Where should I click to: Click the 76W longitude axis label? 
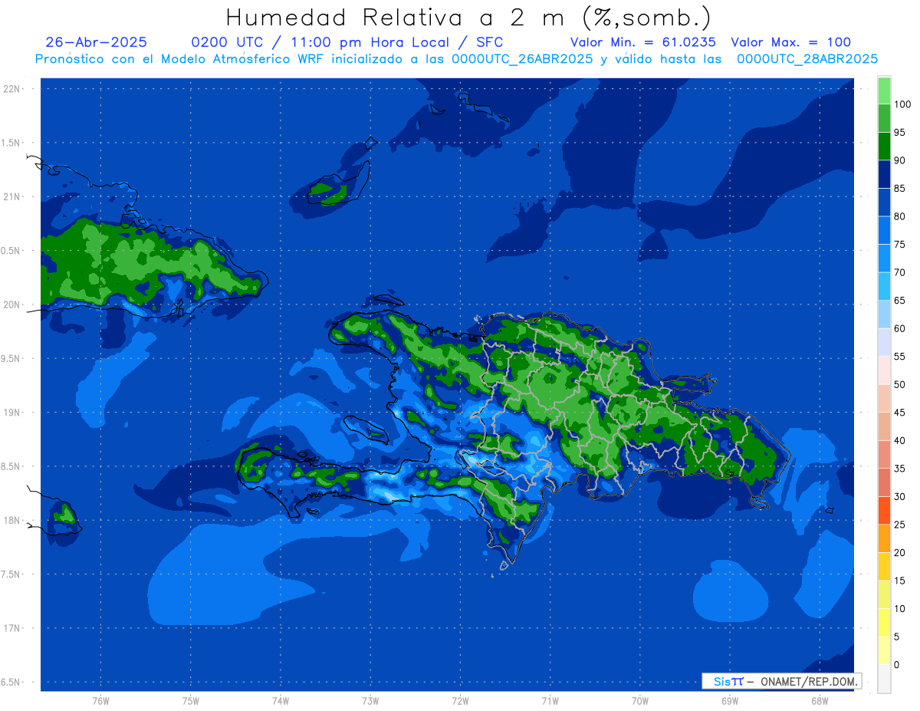click(100, 700)
